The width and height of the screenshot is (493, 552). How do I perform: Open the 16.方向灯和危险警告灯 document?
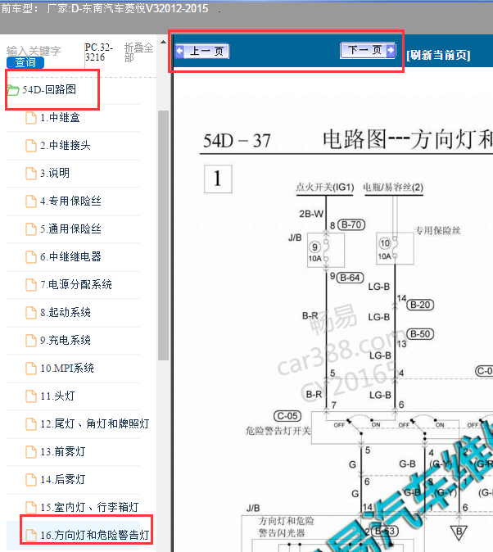(95, 535)
